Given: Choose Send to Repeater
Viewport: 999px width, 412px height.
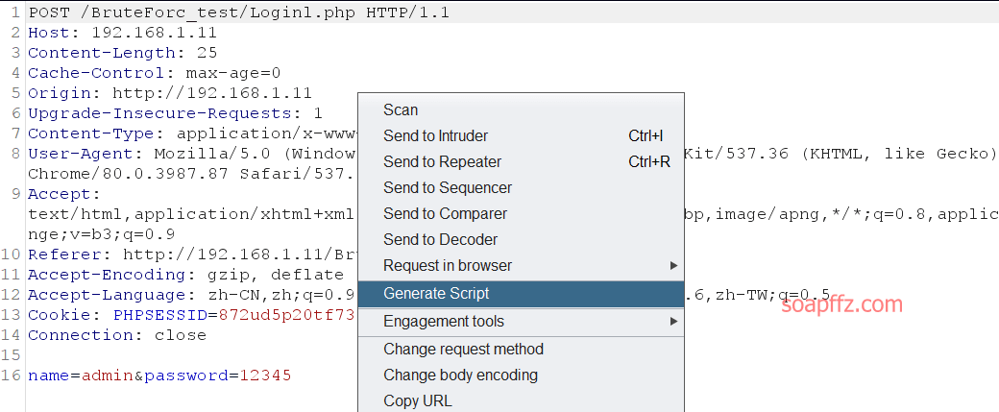Looking at the screenshot, I should pyautogui.click(x=521, y=161).
